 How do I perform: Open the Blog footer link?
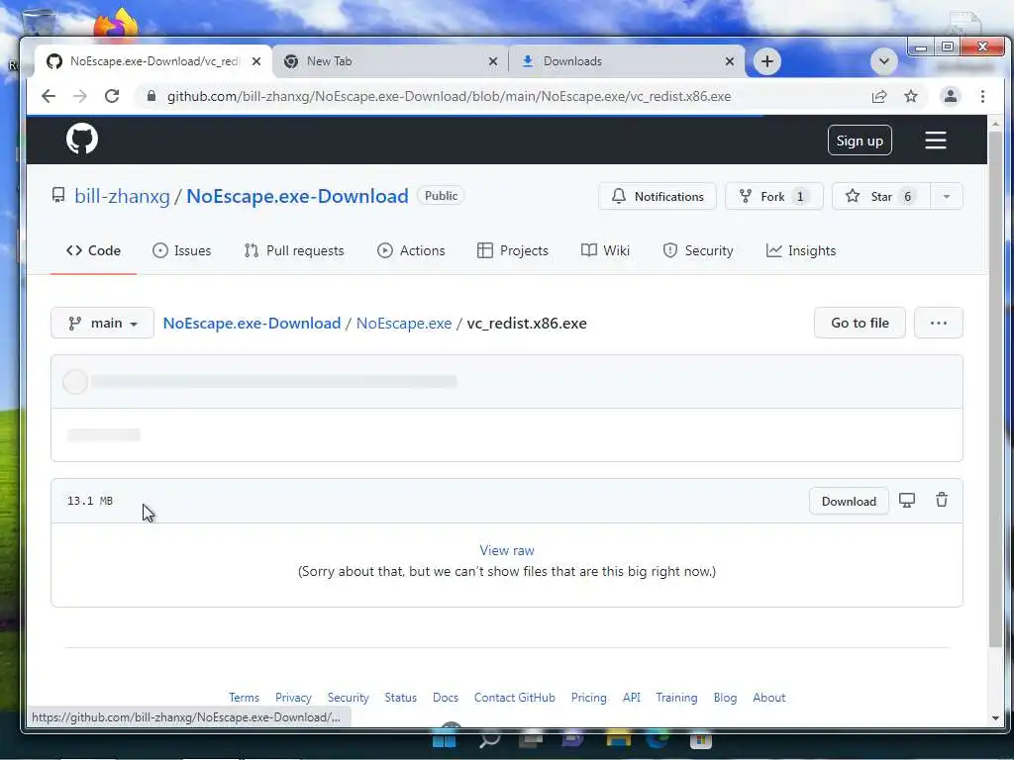tap(725, 698)
